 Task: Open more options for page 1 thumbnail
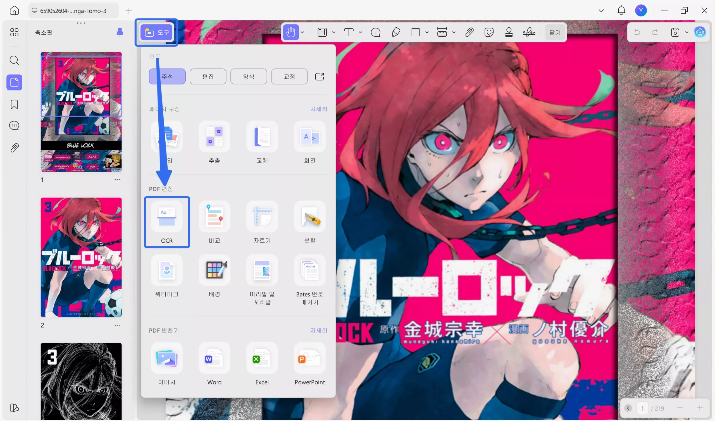click(x=117, y=180)
